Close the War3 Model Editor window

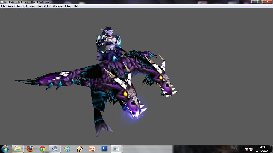(x=268, y=2)
